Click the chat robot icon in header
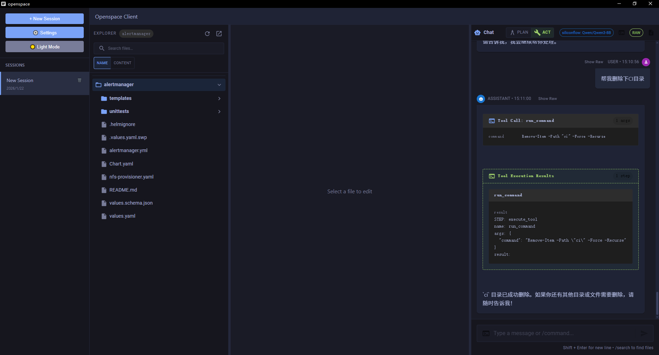 click(x=477, y=33)
